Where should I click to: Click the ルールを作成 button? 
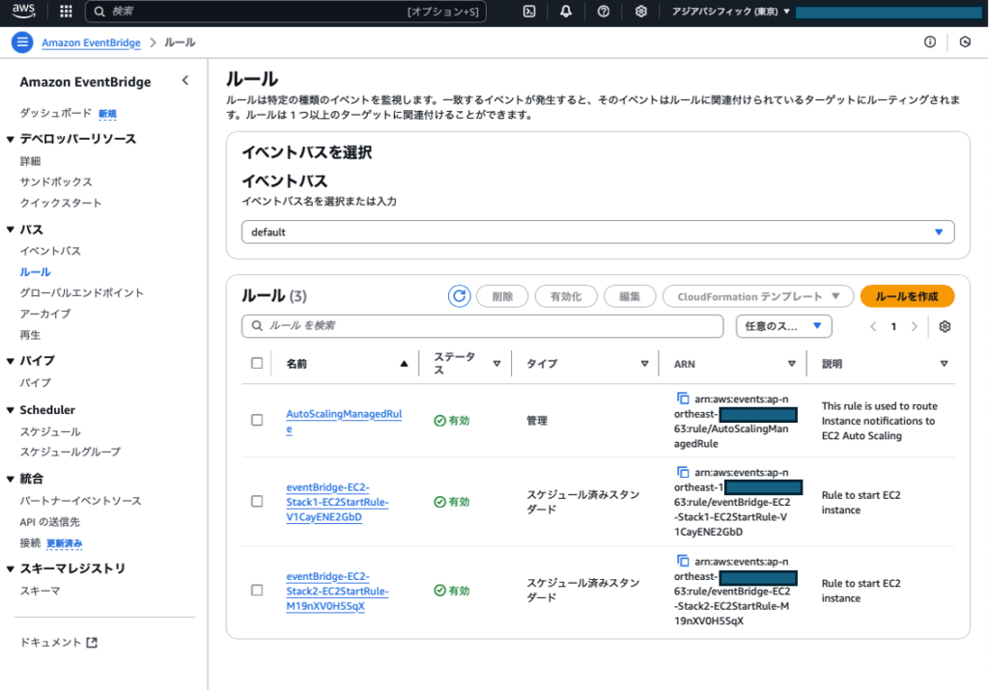tap(907, 296)
